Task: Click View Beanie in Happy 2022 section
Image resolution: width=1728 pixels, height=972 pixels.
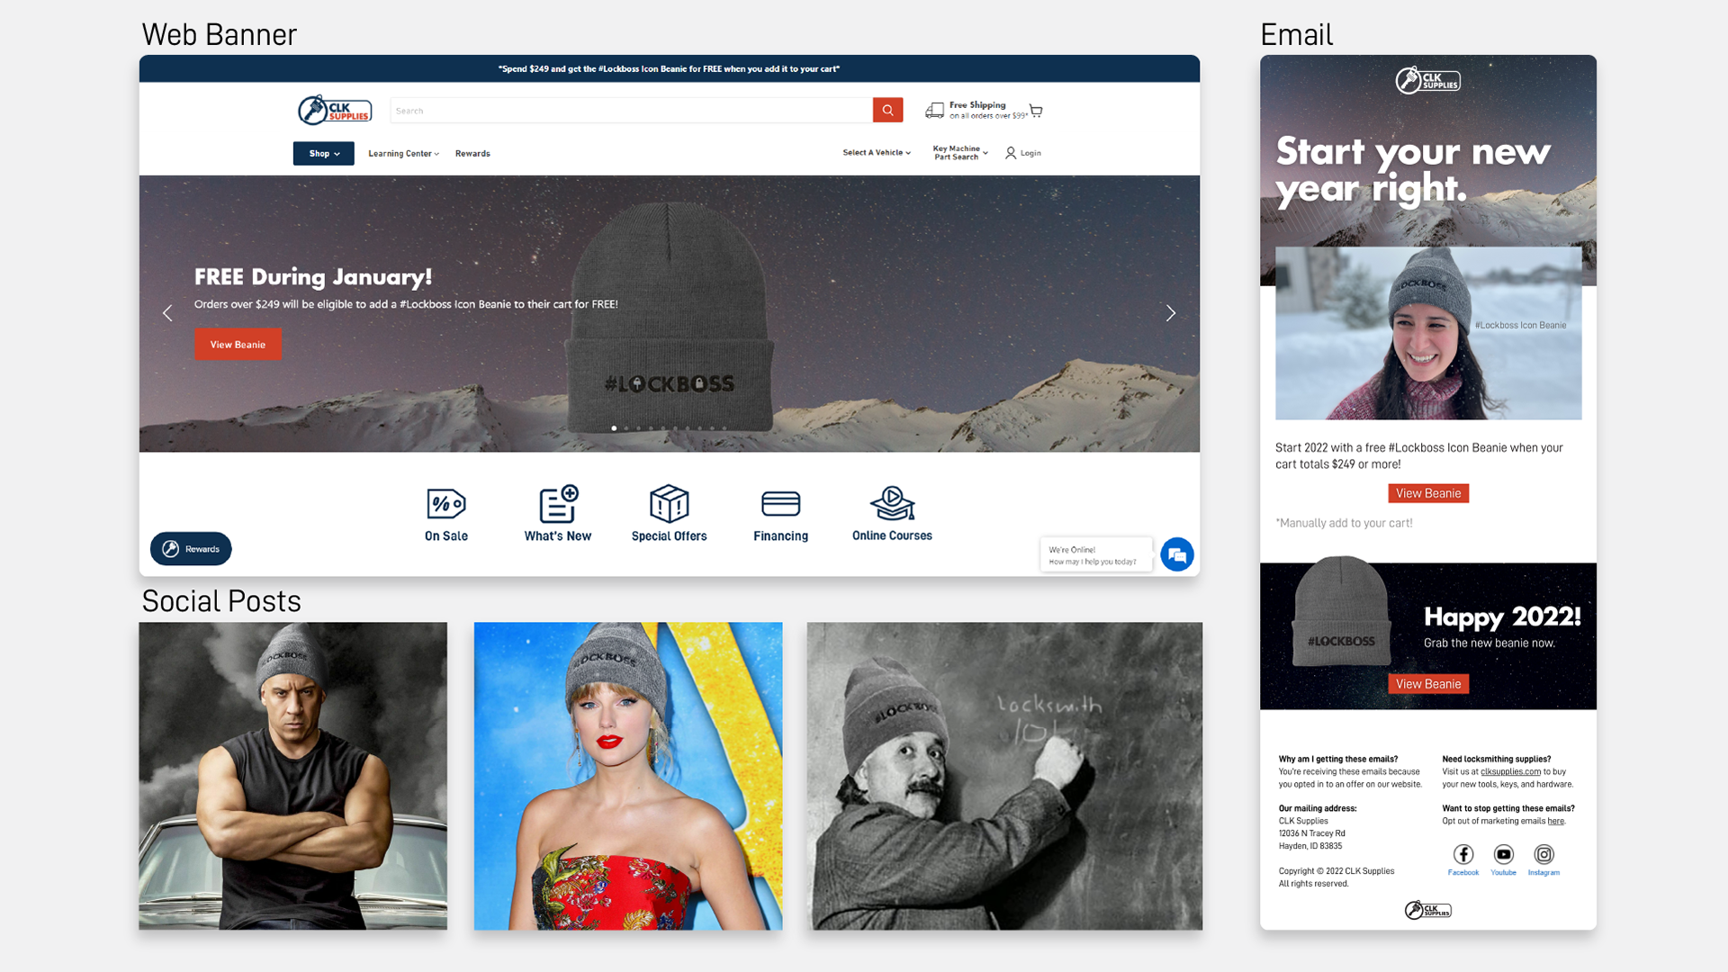Action: click(x=1428, y=684)
